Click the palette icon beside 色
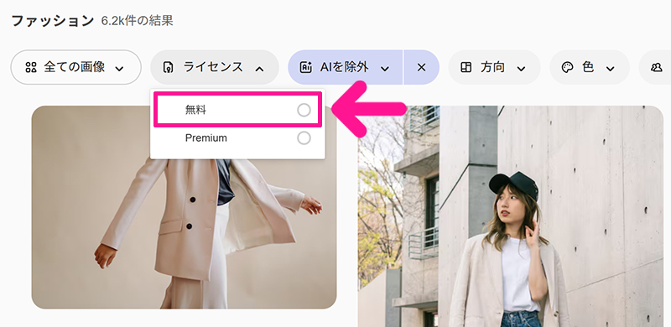Viewport: 671px width, 327px height. [567, 68]
